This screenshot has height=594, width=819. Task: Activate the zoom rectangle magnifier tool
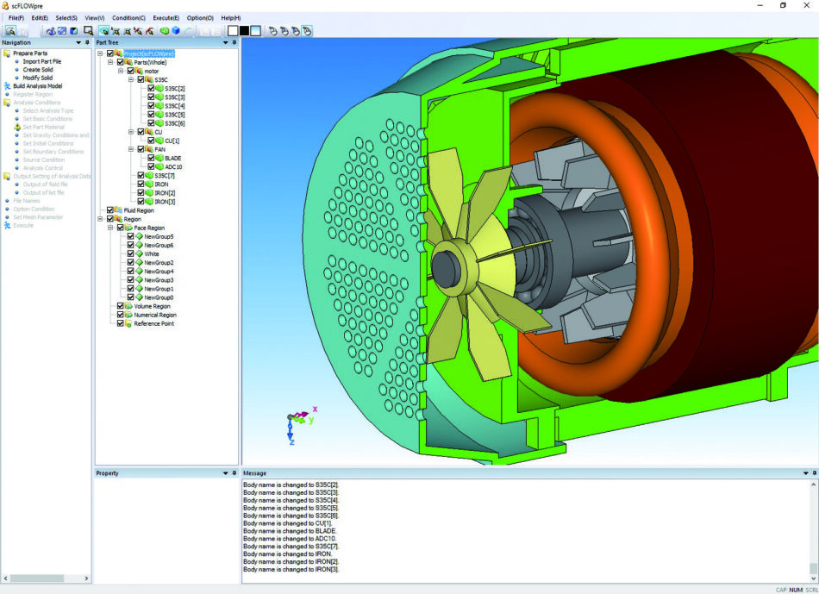(88, 31)
